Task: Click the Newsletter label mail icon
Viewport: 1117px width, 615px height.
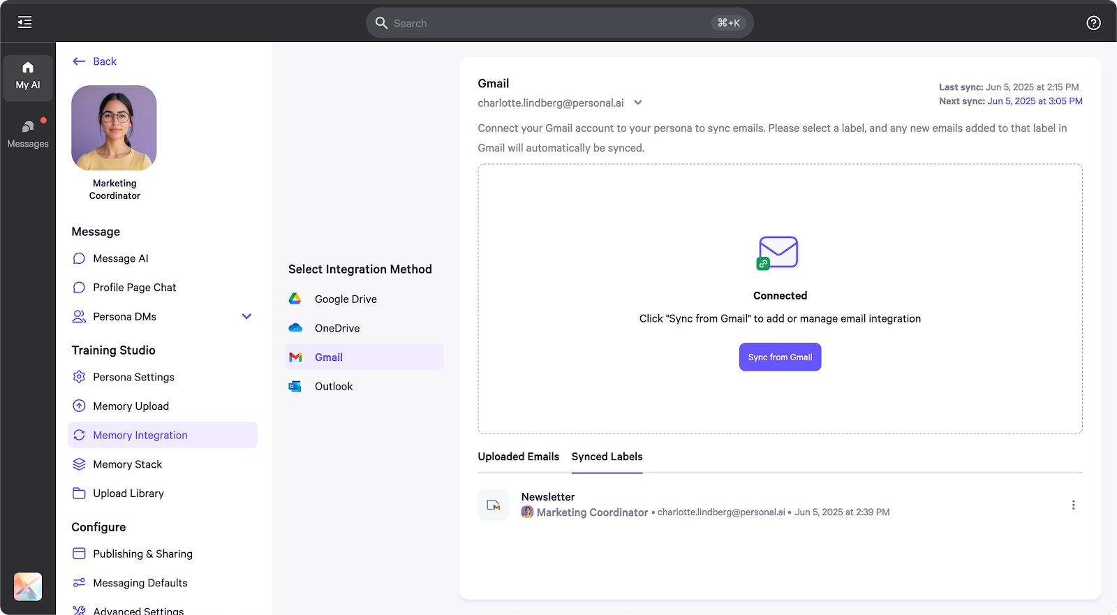Action: [494, 505]
